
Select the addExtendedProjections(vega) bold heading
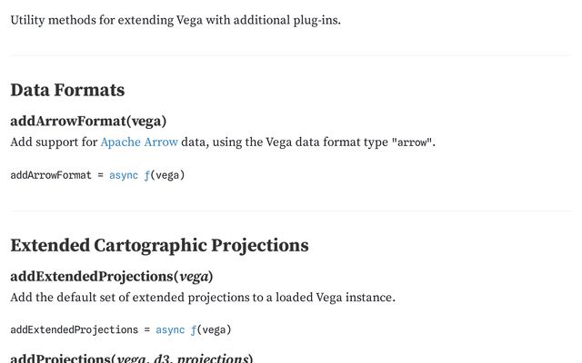tap(112, 277)
